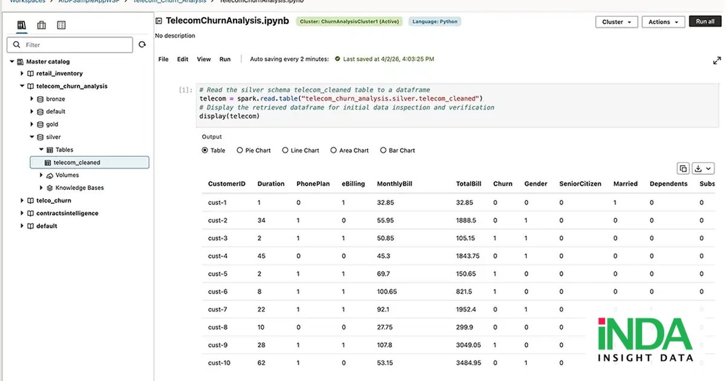Select telecom_cleaned table in tree
Screen dimensions: 726x381
coord(90,163)
